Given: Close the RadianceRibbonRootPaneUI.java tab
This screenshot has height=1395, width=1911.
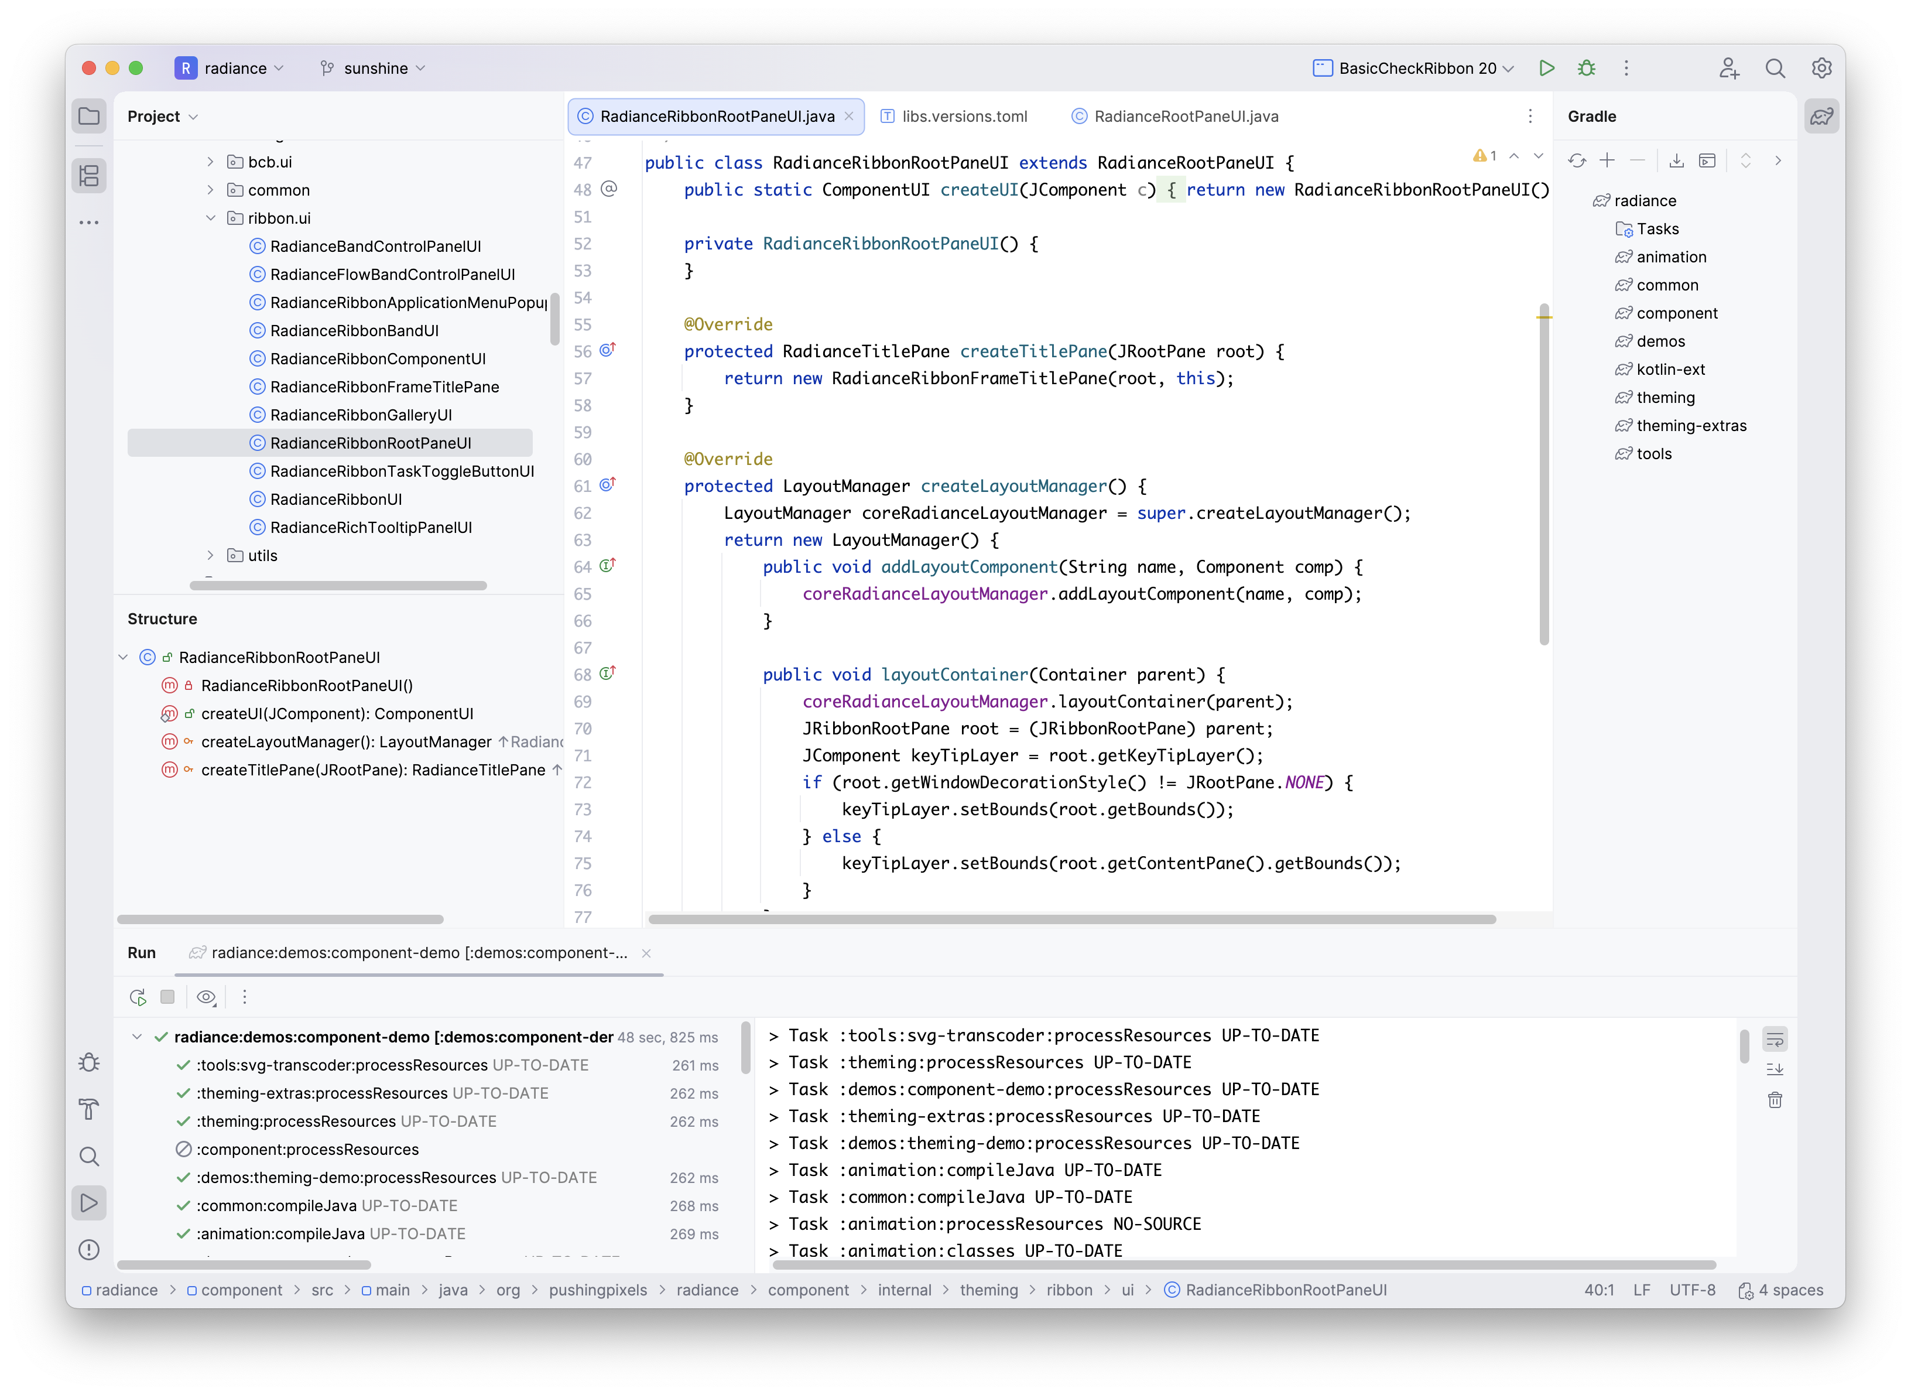Looking at the screenshot, I should point(849,117).
